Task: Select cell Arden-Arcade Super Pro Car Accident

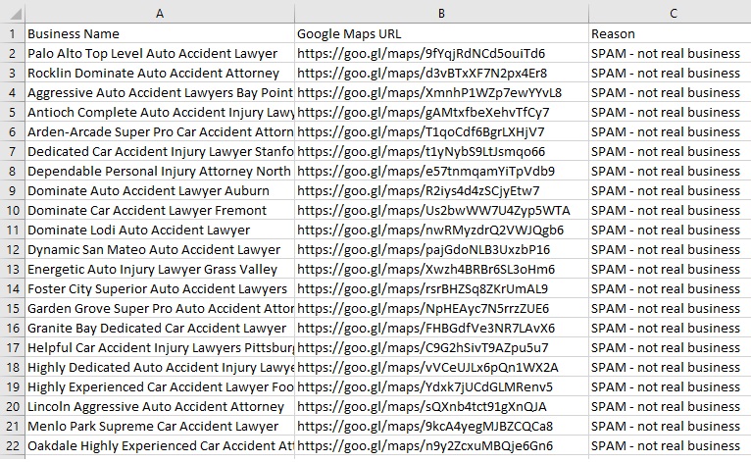Action: [x=160, y=131]
